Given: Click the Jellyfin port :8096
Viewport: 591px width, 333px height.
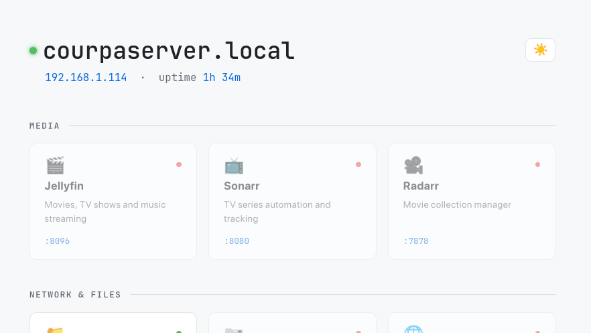Looking at the screenshot, I should coord(58,241).
